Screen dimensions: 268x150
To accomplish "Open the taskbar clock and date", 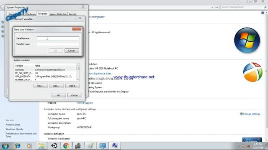I will pyautogui.click(x=258, y=146).
